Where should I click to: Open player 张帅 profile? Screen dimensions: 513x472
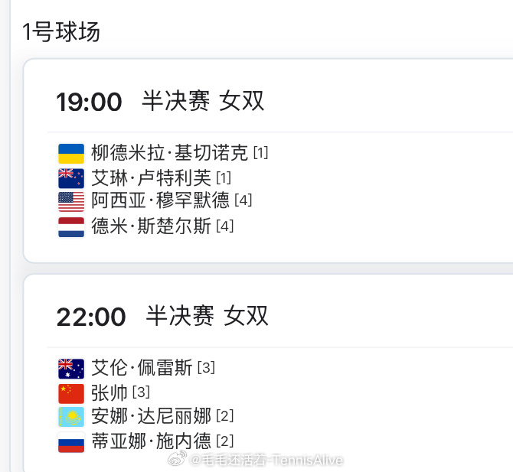(109, 392)
